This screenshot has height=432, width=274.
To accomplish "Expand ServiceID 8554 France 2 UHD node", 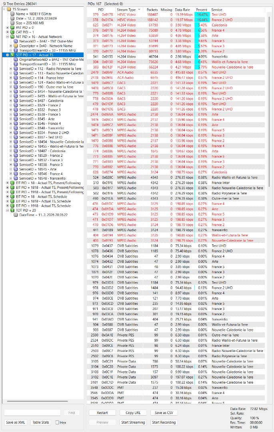I will [11, 132].
